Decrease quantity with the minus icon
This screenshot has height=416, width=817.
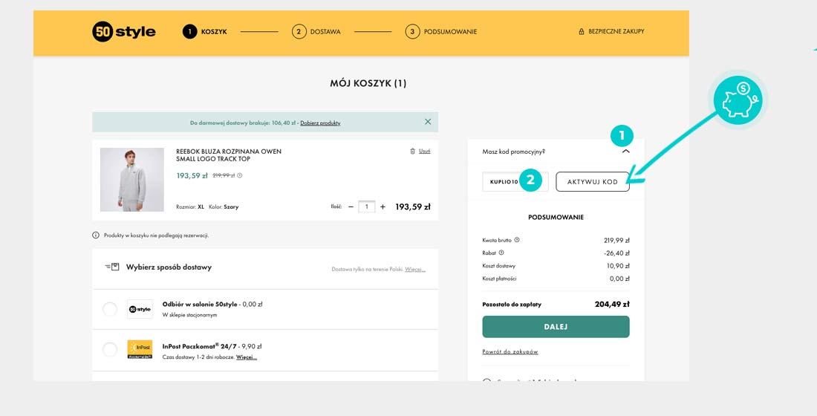tap(351, 207)
